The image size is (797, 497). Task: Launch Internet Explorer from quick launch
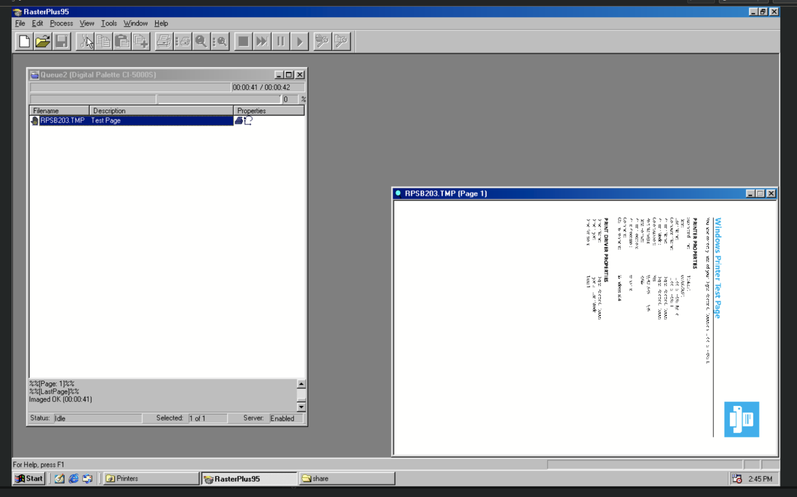[x=74, y=479]
